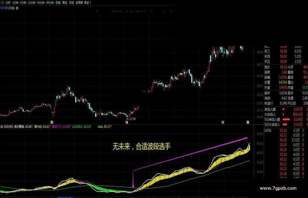Click the 6.0万 trade volume entry
The height and width of the screenshot is (198, 308).
click(296, 145)
